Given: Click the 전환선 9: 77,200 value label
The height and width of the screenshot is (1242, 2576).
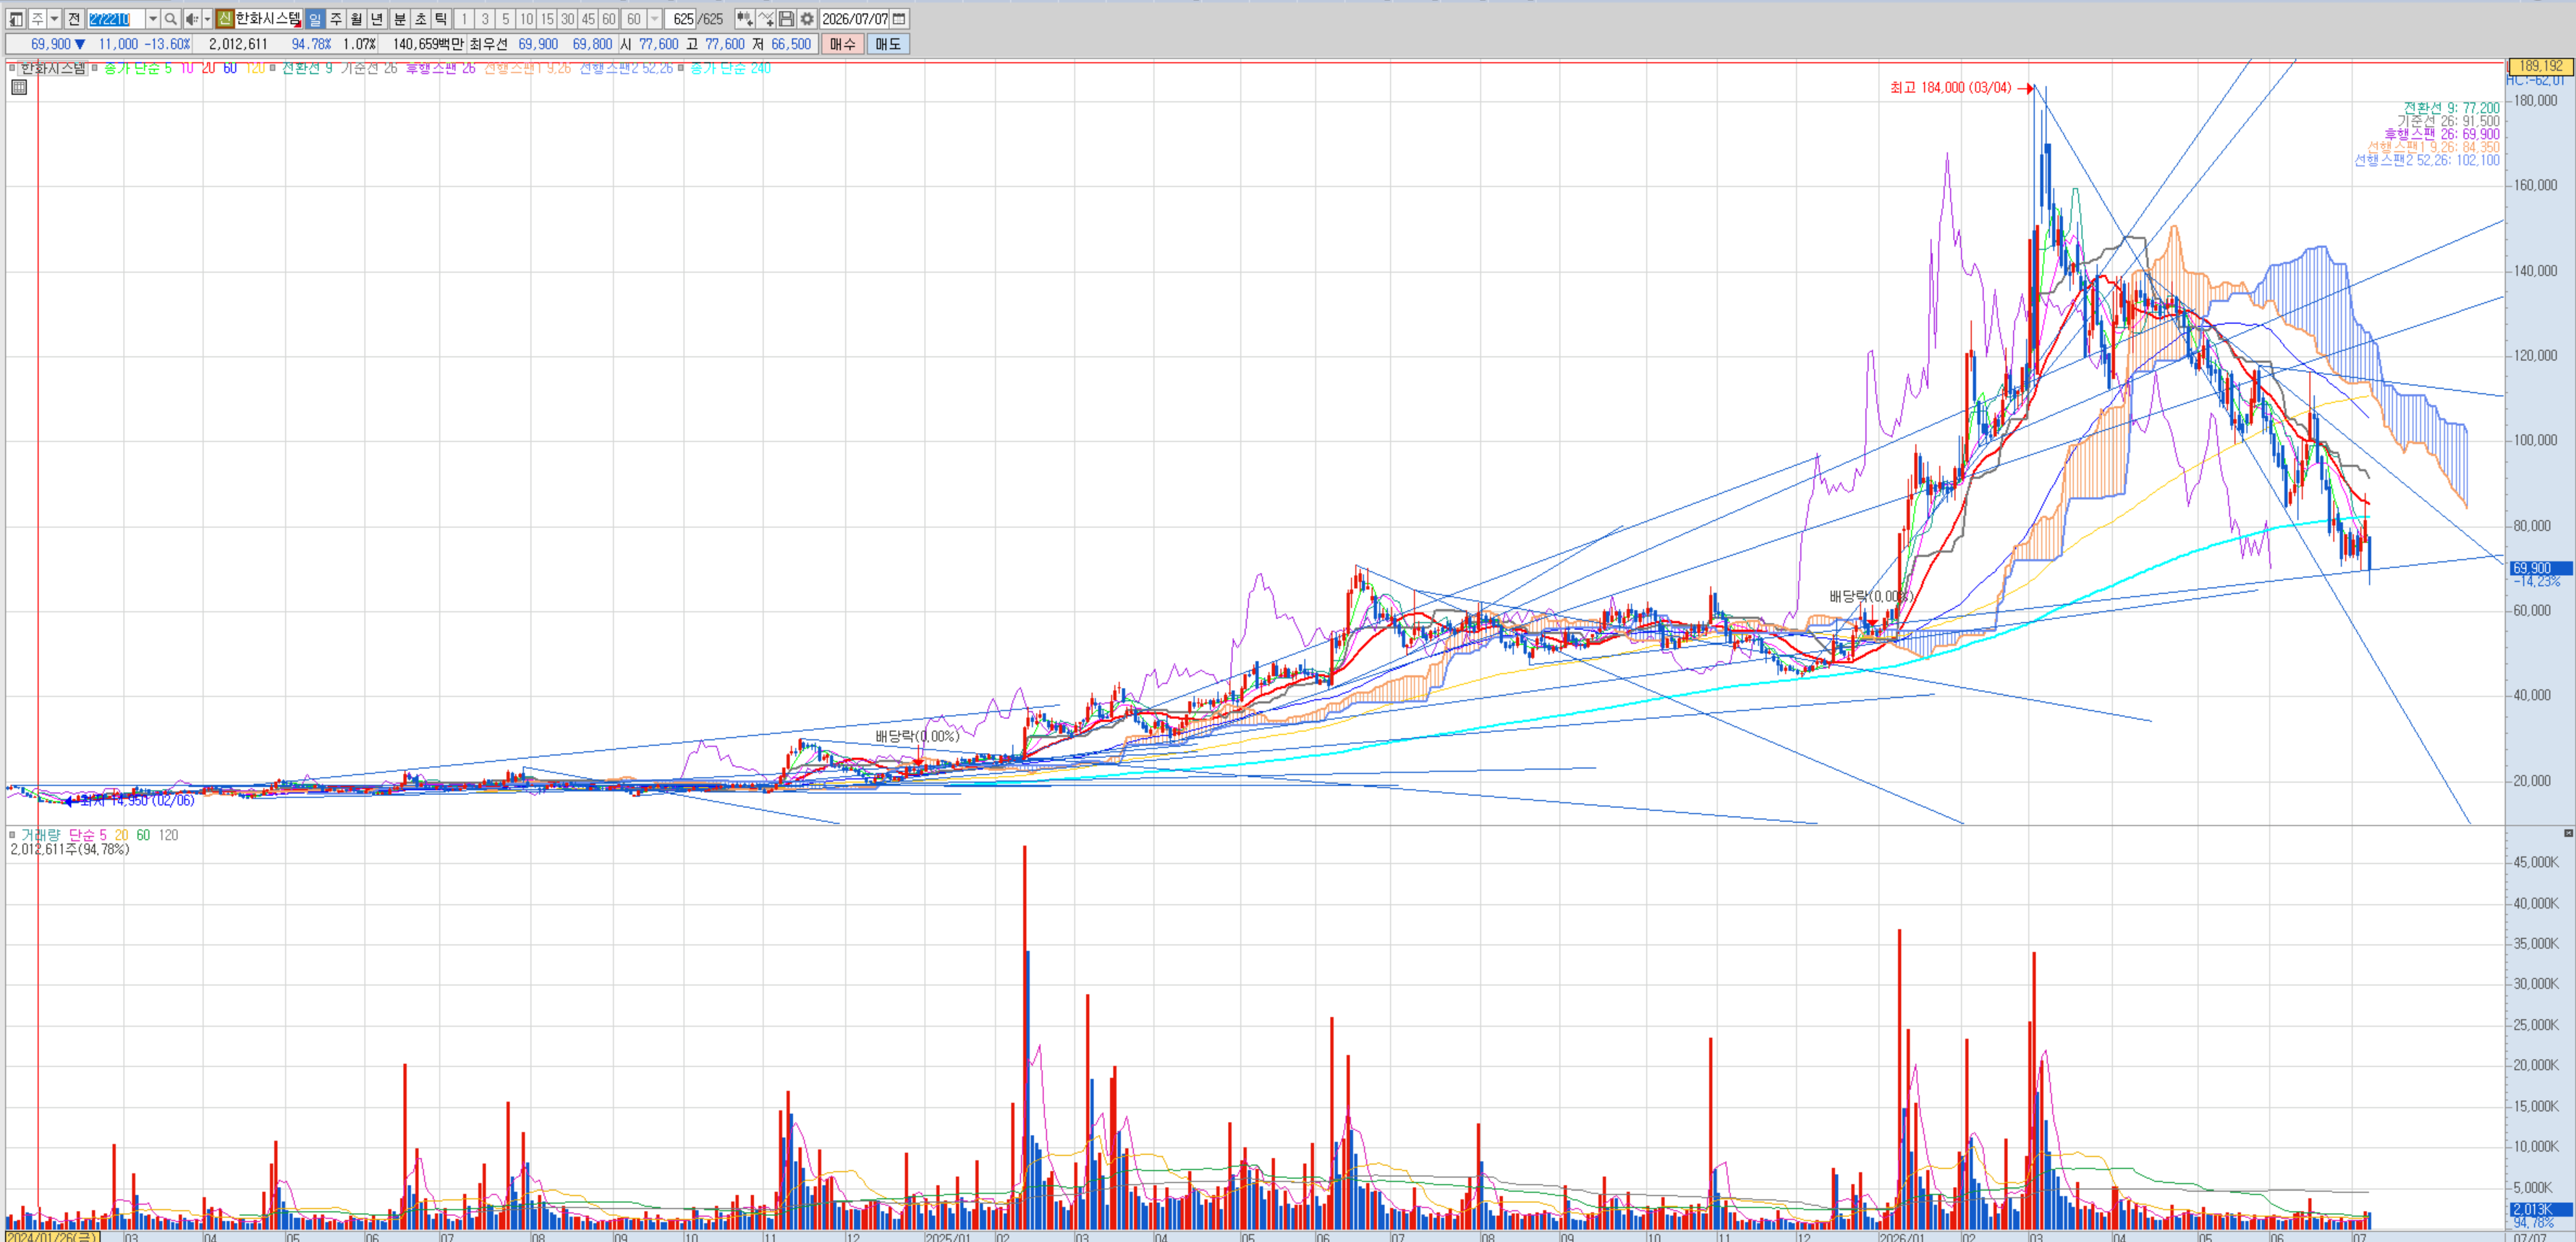Looking at the screenshot, I should pos(2451,108).
